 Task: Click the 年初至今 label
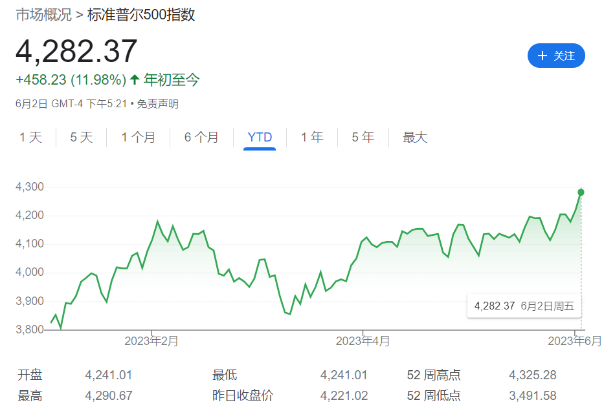[172, 79]
